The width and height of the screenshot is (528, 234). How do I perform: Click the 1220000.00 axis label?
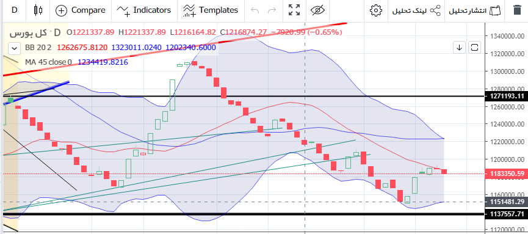tap(508, 142)
